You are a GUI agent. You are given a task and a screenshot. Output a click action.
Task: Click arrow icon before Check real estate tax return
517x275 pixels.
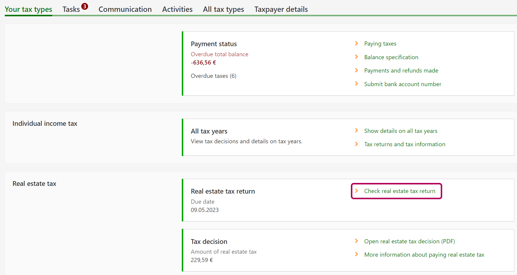coord(356,191)
